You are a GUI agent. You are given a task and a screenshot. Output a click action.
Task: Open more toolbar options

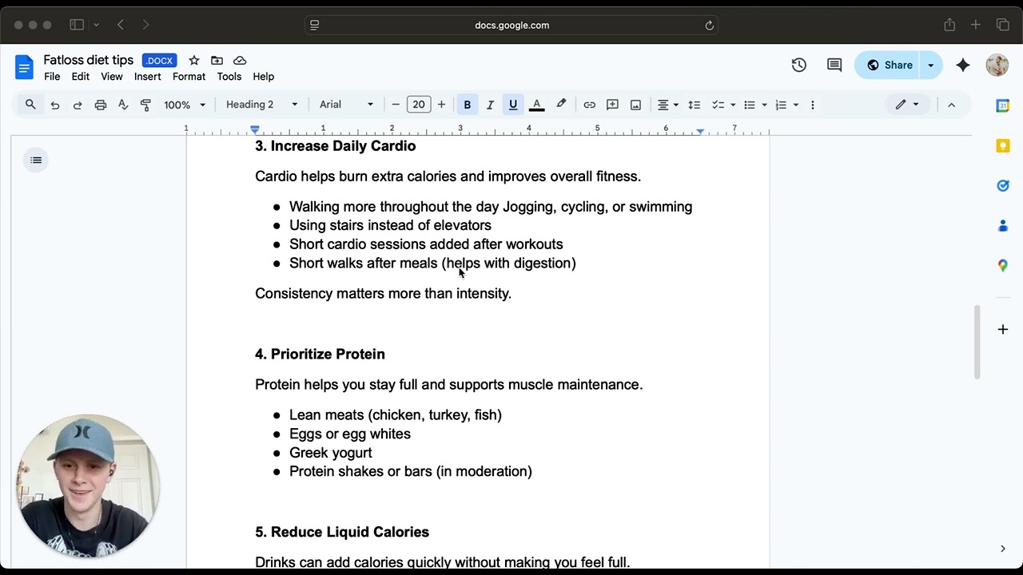[x=812, y=105]
